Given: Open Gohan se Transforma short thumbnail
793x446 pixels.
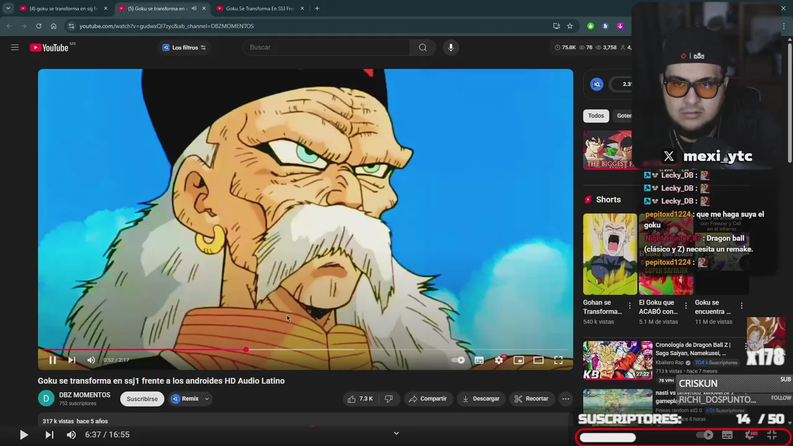Looking at the screenshot, I should [x=610, y=255].
